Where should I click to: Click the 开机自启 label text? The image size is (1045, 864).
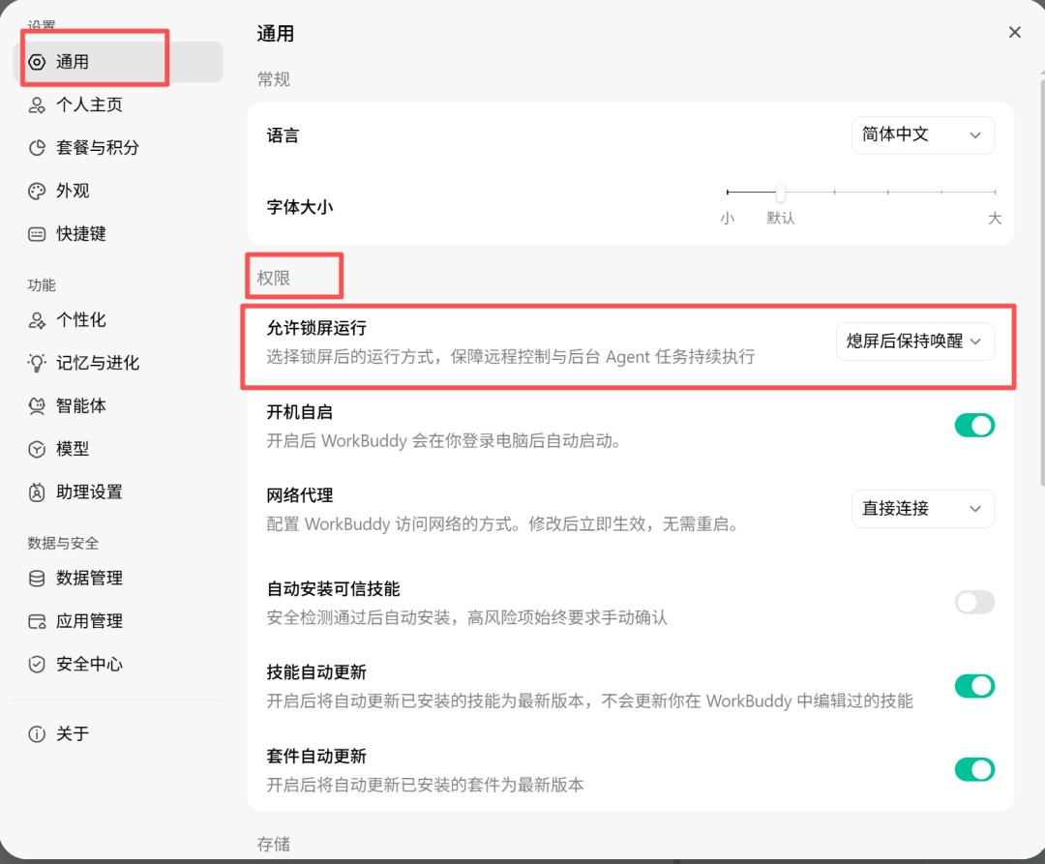click(300, 412)
